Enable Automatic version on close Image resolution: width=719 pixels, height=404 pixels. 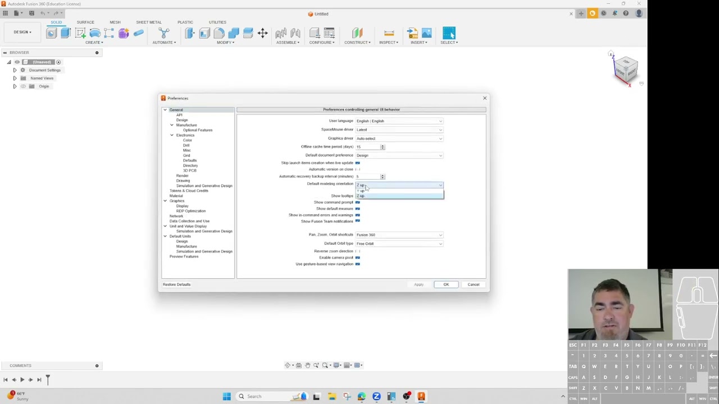[357, 169]
